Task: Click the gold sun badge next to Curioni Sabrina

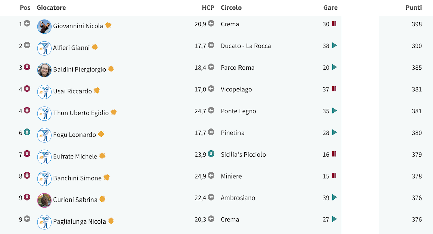Action: click(x=102, y=199)
